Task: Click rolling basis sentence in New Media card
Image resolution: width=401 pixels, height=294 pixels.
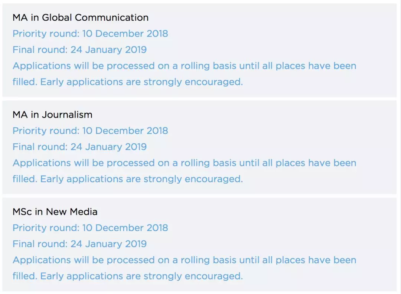Action: click(184, 260)
